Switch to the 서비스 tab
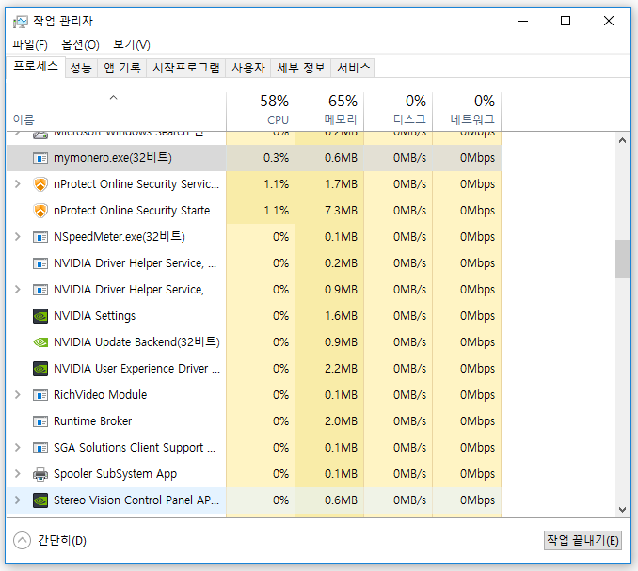Image resolution: width=638 pixels, height=571 pixels. click(354, 68)
